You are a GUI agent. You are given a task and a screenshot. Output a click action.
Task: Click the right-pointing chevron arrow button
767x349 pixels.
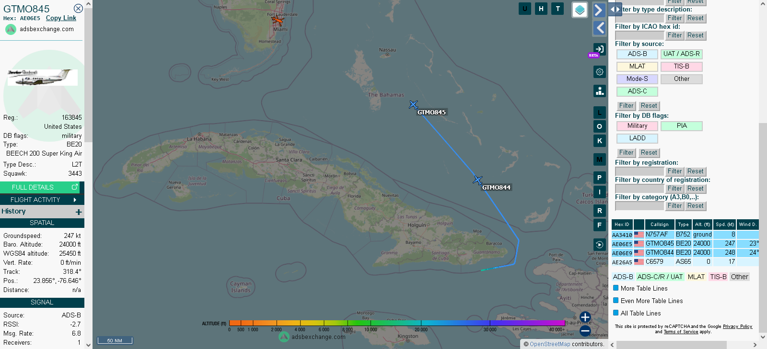[599, 10]
